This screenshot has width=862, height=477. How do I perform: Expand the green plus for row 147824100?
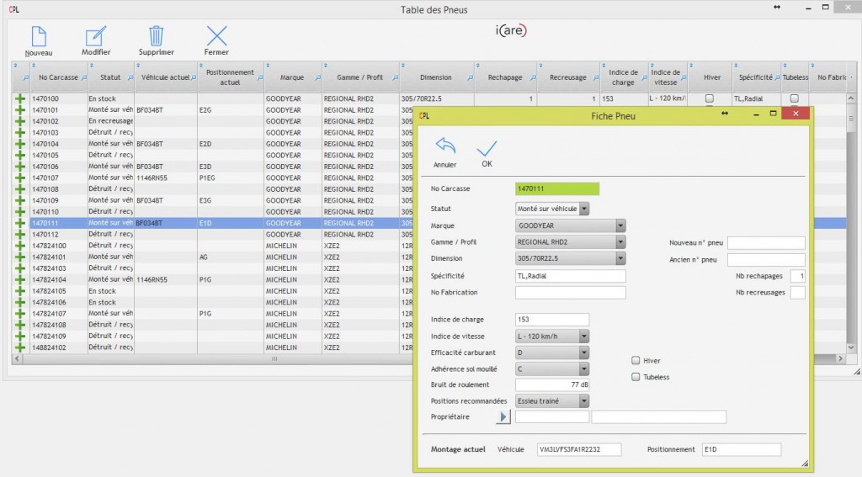click(x=20, y=246)
